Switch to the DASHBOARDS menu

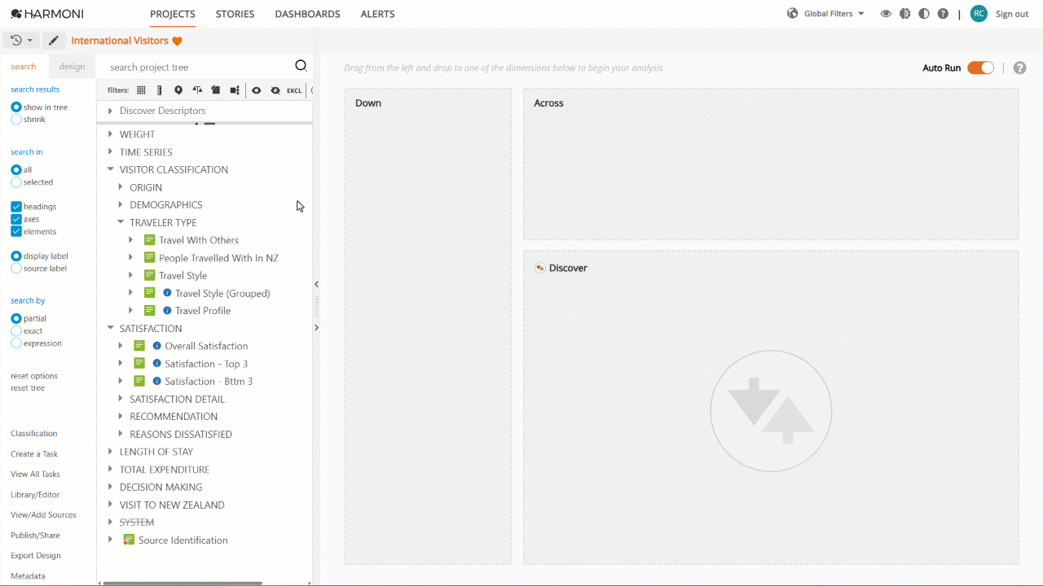(307, 14)
